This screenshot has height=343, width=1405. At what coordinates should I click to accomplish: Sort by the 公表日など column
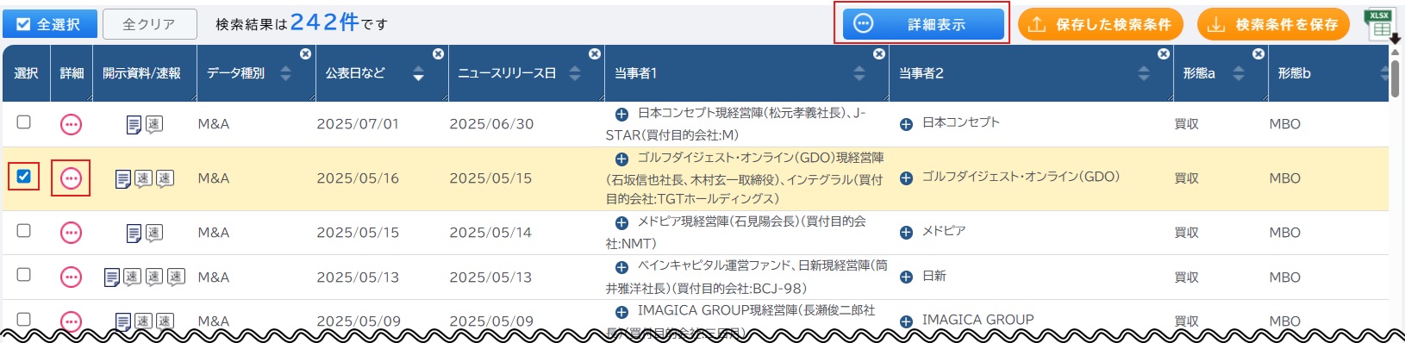[418, 73]
